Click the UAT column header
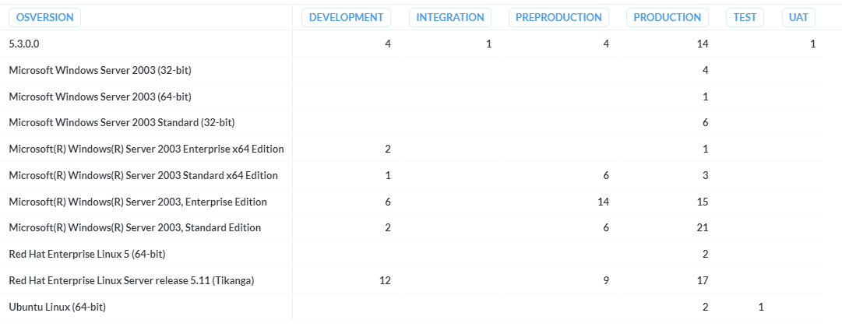Image resolution: width=842 pixels, height=334 pixels. [798, 17]
